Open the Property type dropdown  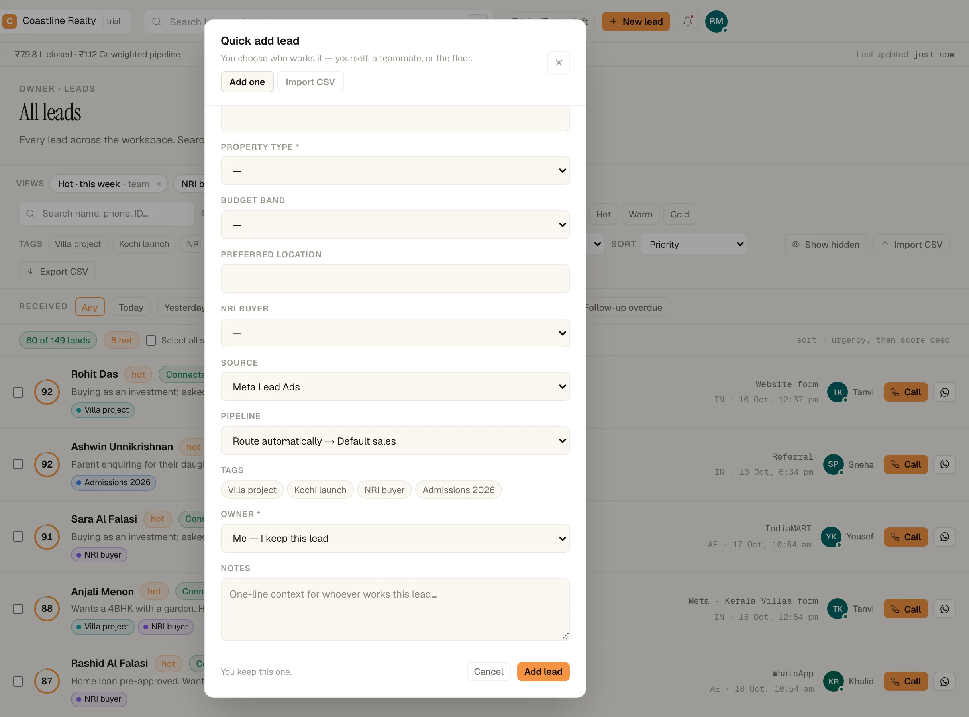click(x=394, y=170)
